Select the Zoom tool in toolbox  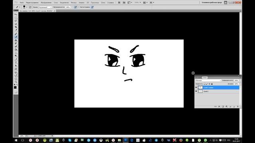pyautogui.click(x=16, y=82)
